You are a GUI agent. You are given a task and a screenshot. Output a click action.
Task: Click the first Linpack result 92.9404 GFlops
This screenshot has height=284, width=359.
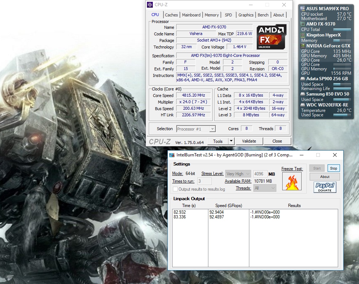pos(216,212)
